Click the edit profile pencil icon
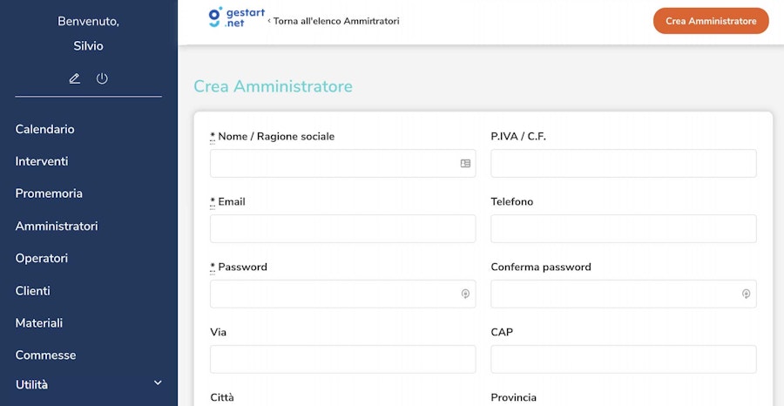This screenshot has width=784, height=406. 75,78
